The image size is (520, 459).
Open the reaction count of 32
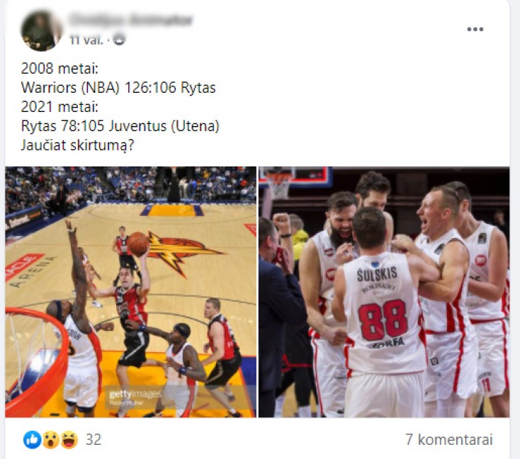(x=94, y=440)
